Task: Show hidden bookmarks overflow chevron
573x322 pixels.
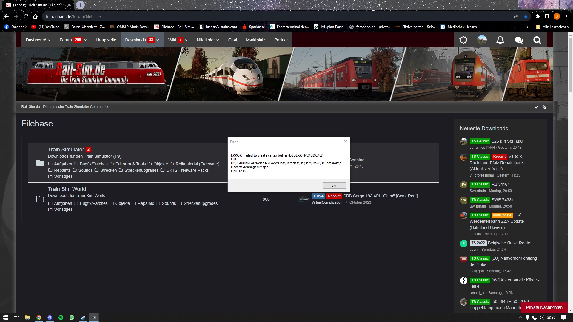Action: [528, 27]
